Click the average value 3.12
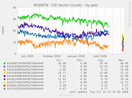This screenshot has height=98, width=132. pos(104,86)
